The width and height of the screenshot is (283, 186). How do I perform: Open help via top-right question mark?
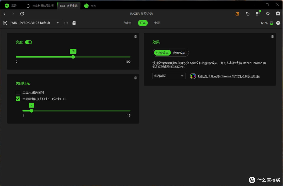(278, 23)
